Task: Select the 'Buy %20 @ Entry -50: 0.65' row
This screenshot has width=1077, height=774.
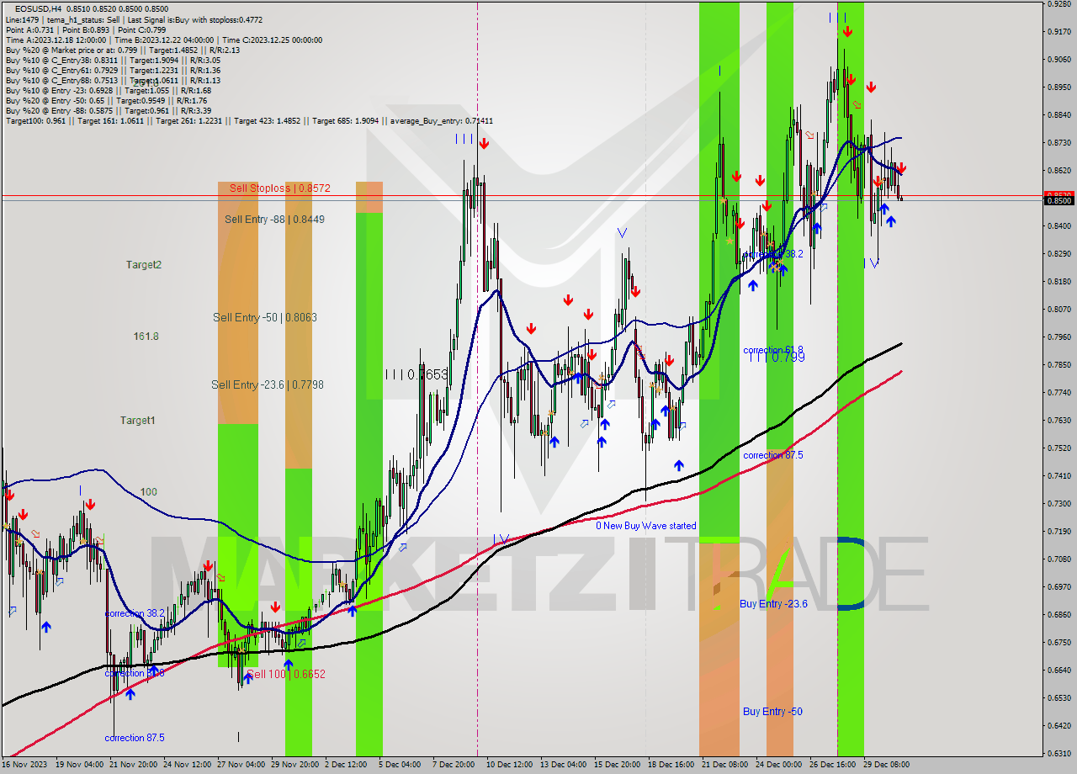Action: pyautogui.click(x=105, y=100)
